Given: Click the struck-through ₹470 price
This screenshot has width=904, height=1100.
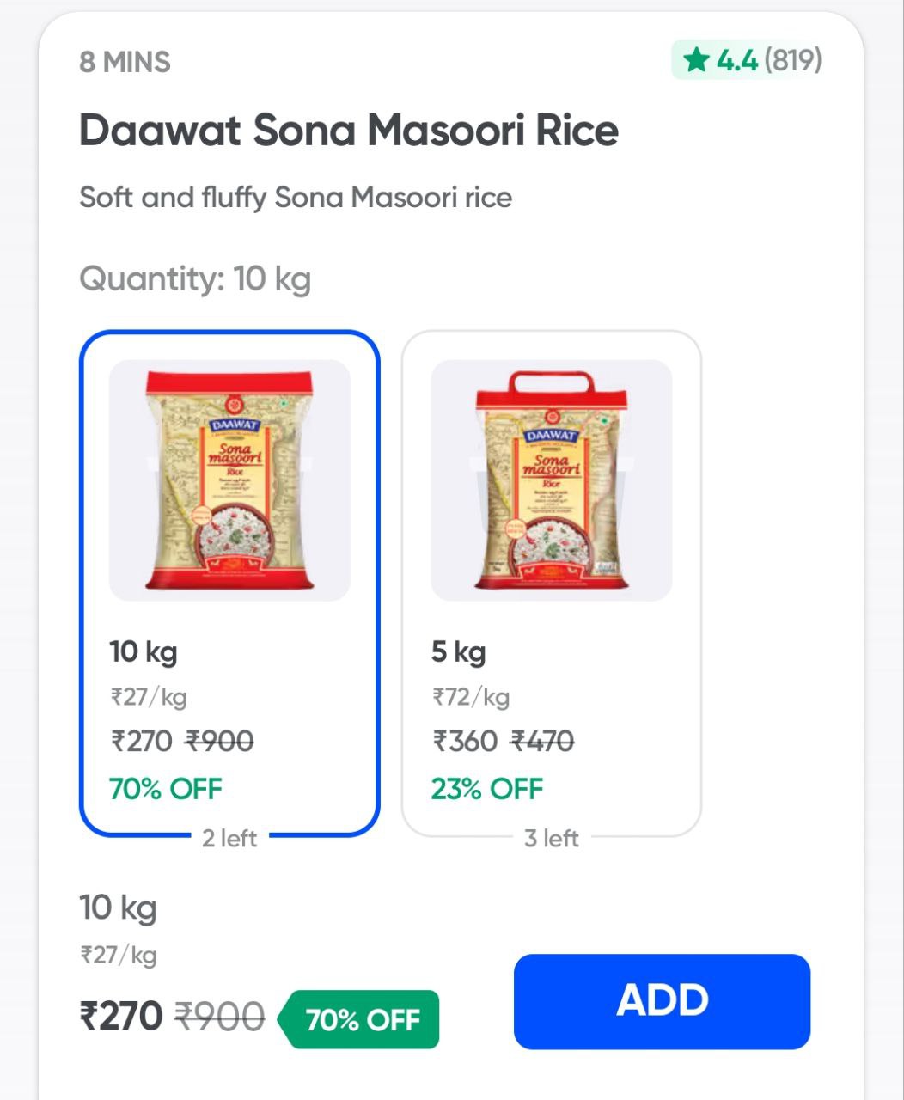Looking at the screenshot, I should point(542,741).
